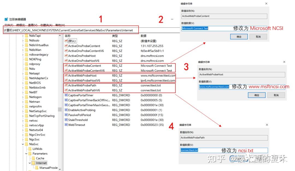The image size is (295, 171).
Task: Click the CaptivePortalTimer DWORD icon
Action: point(66,95)
